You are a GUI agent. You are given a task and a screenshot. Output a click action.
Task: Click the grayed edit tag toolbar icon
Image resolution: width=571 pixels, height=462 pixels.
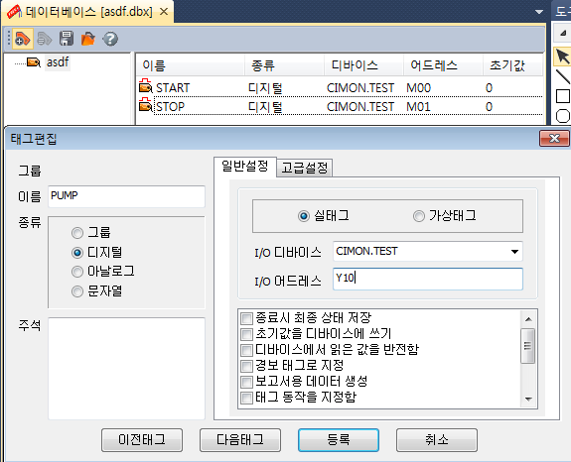coord(45,39)
